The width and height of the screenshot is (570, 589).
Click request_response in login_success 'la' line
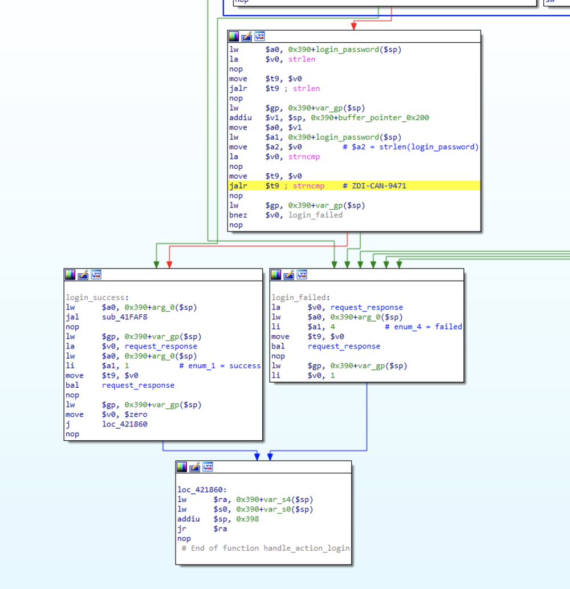click(161, 346)
